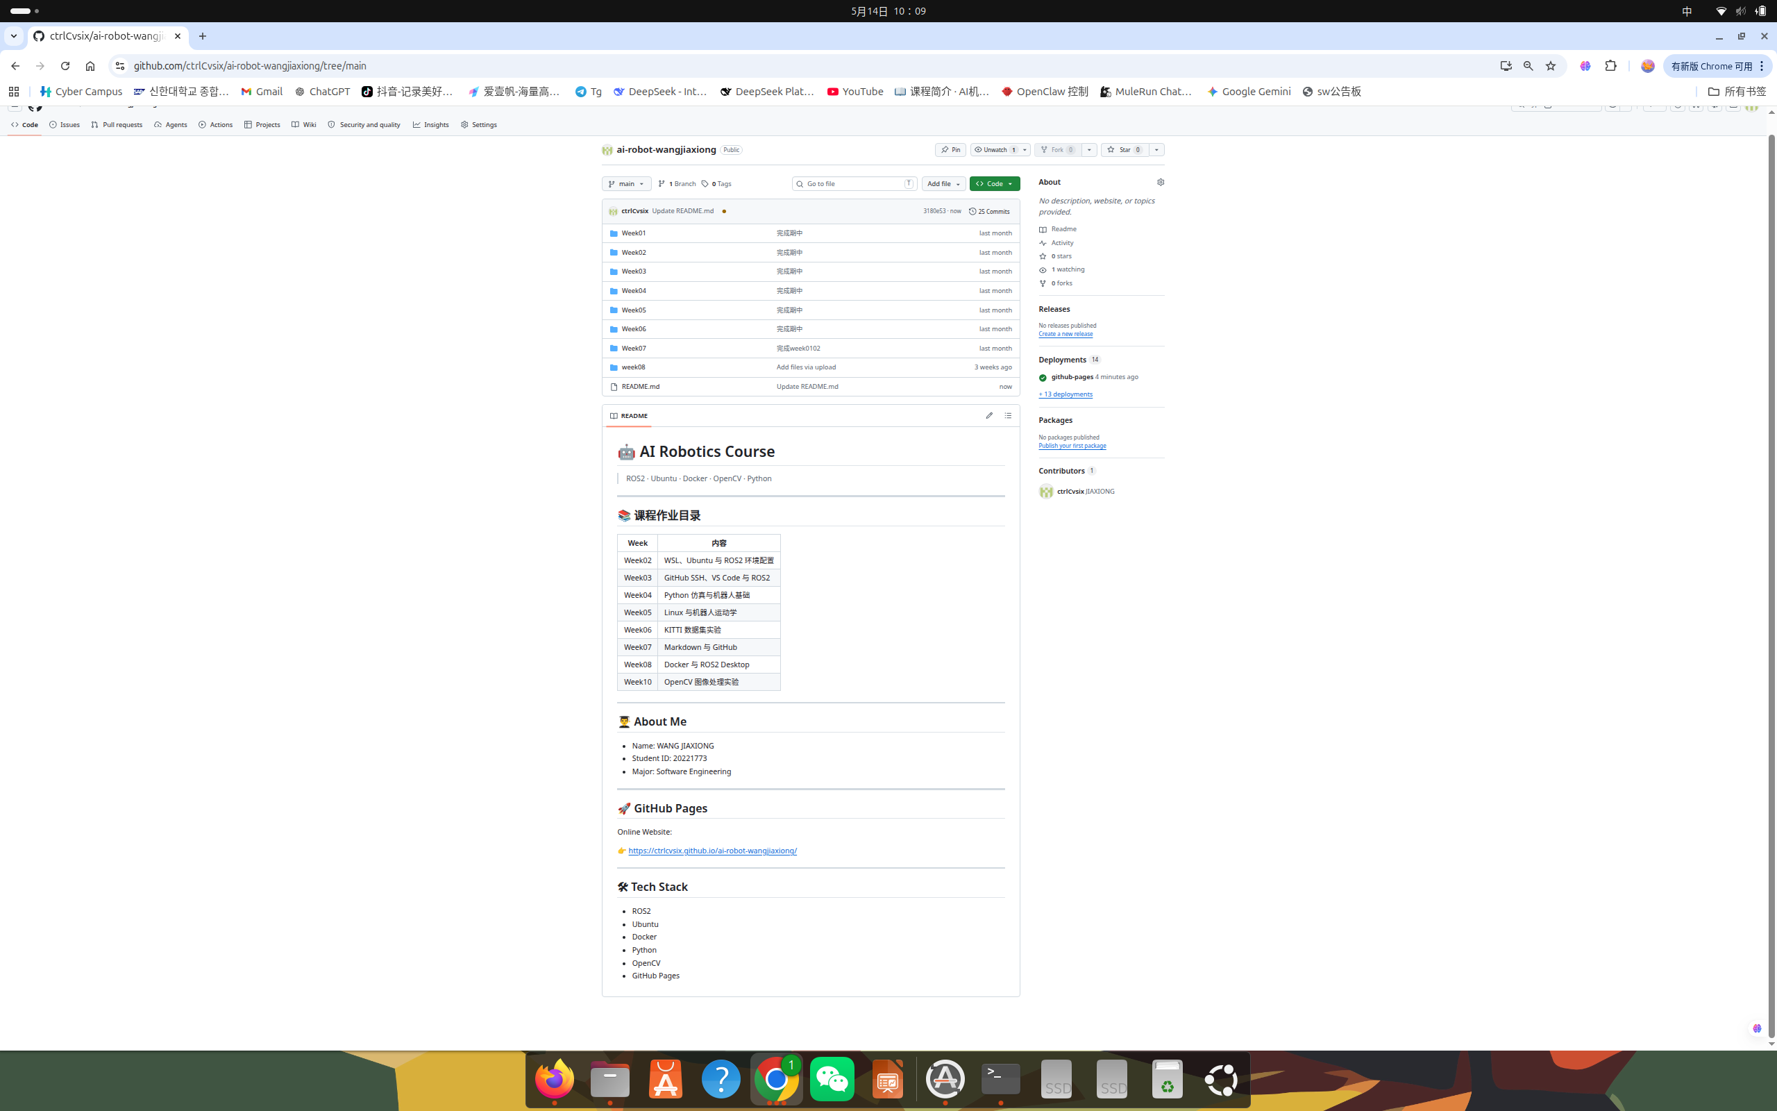Open the Chrome extensions puzzle icon
This screenshot has height=1111, width=1777.
pos(1611,66)
